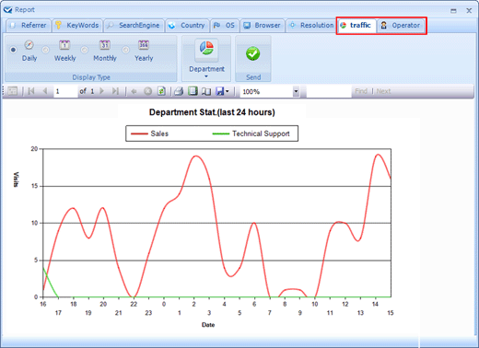Go to first report page
The width and height of the screenshot is (479, 348).
coord(31,91)
